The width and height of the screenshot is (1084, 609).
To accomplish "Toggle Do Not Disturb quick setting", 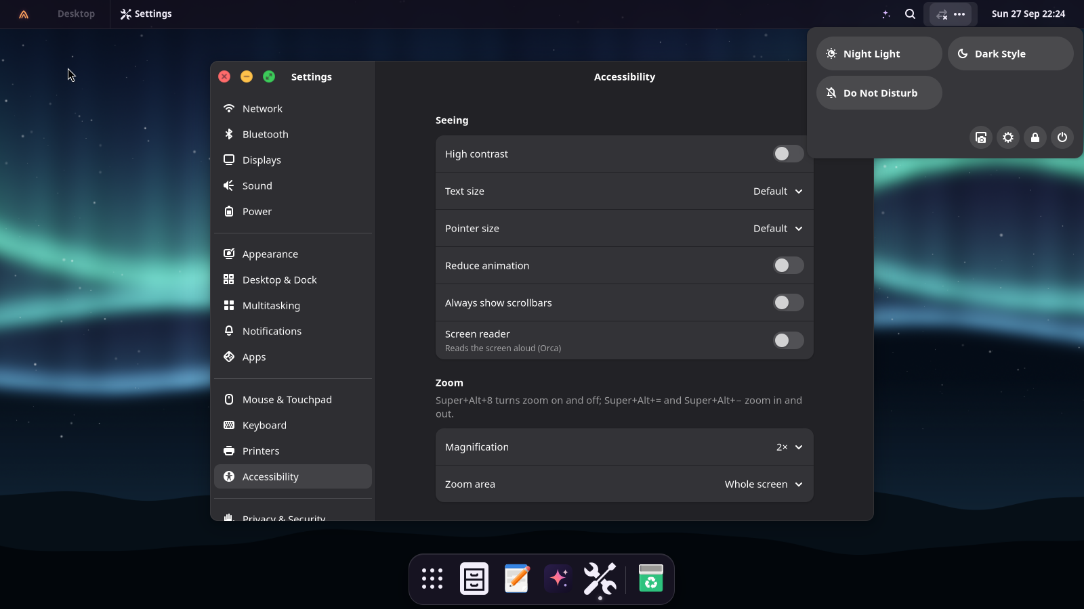I will (x=879, y=93).
